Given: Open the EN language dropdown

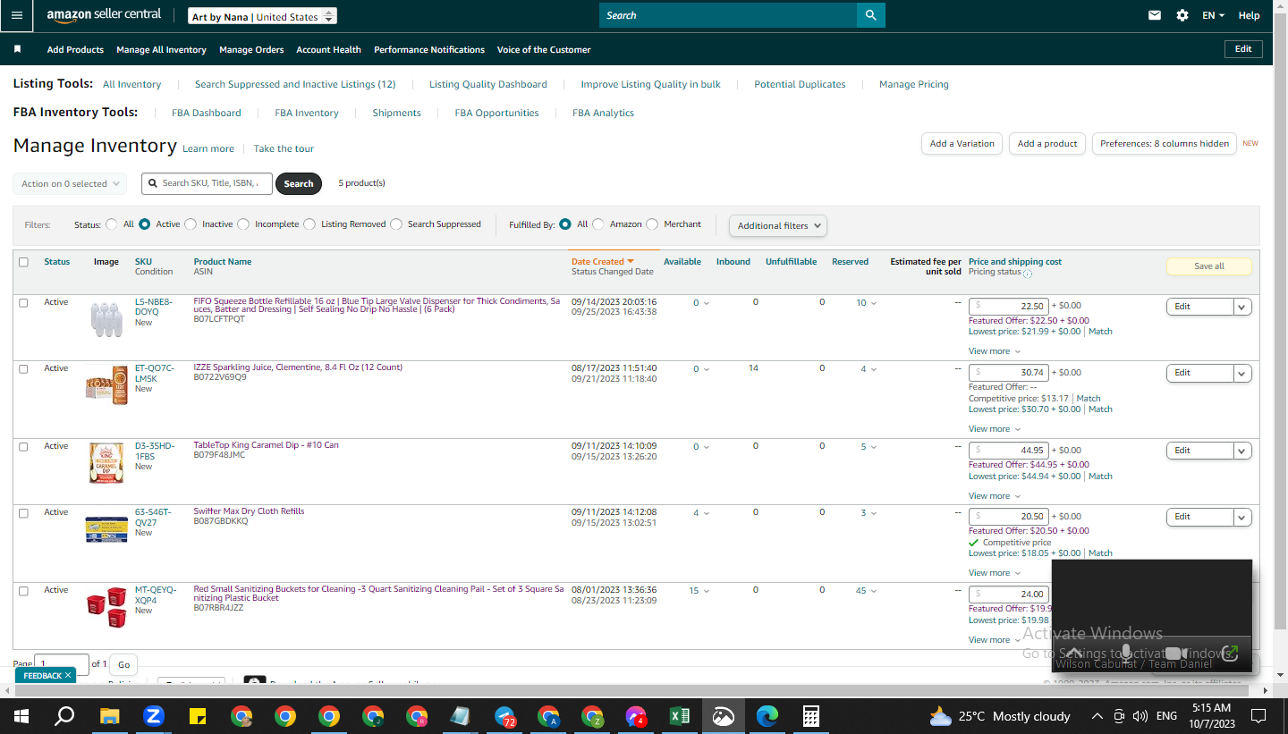Looking at the screenshot, I should (x=1213, y=15).
